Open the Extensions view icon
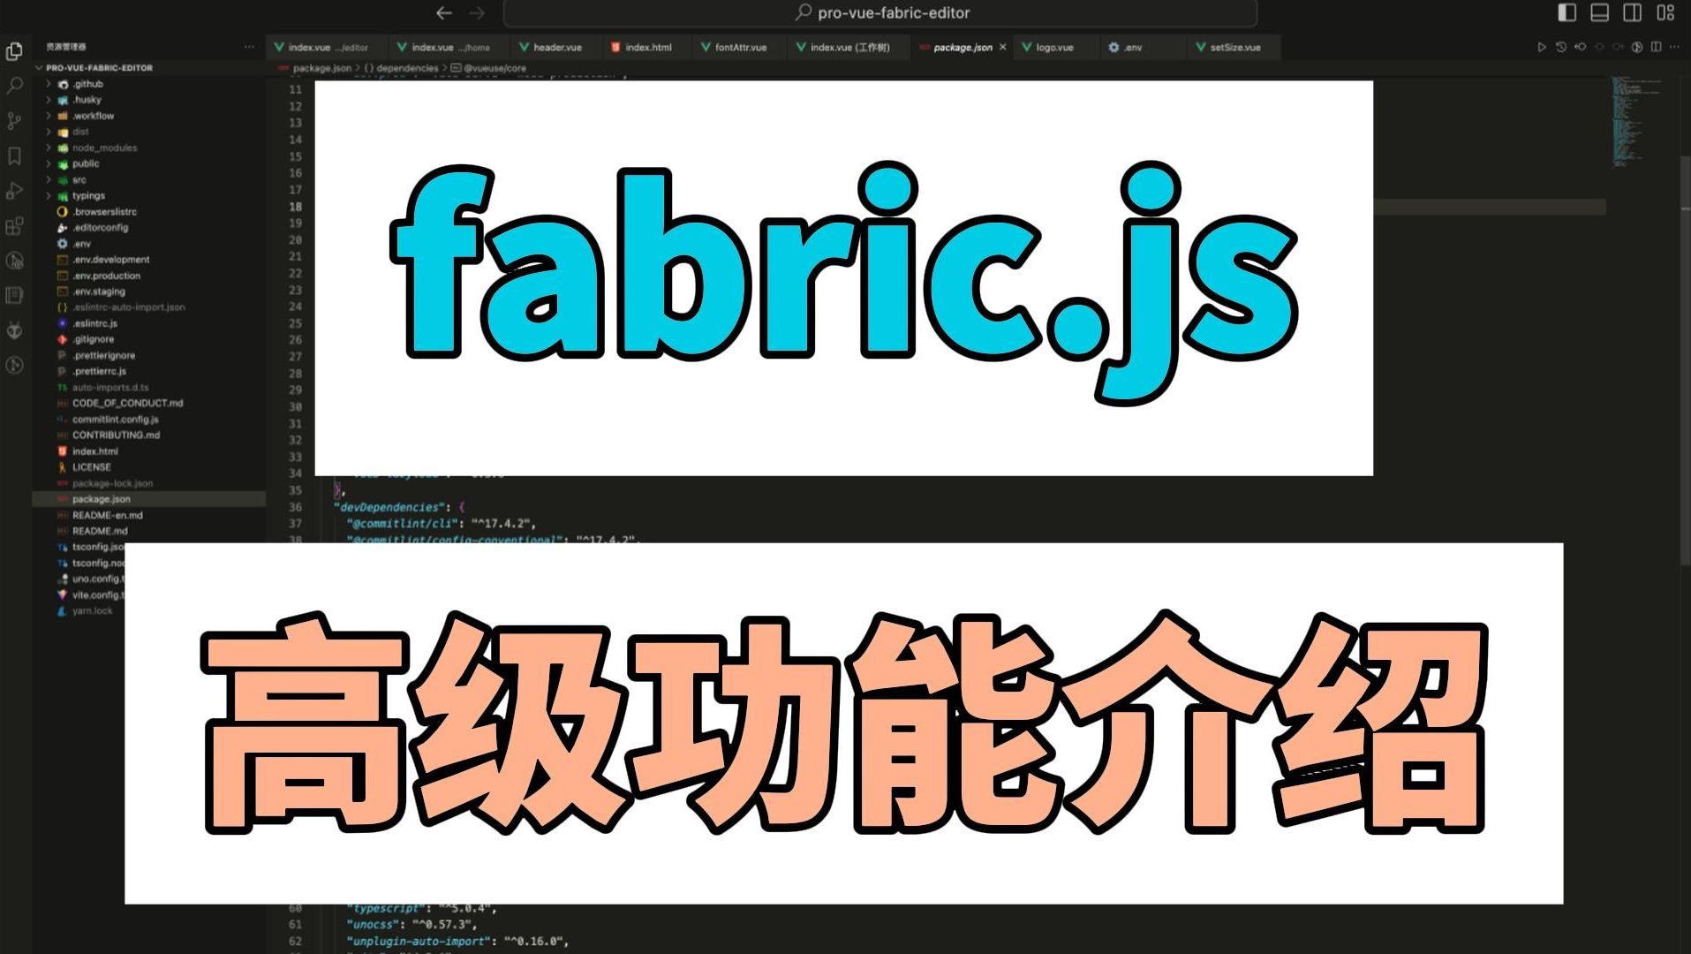1691x954 pixels. (14, 226)
